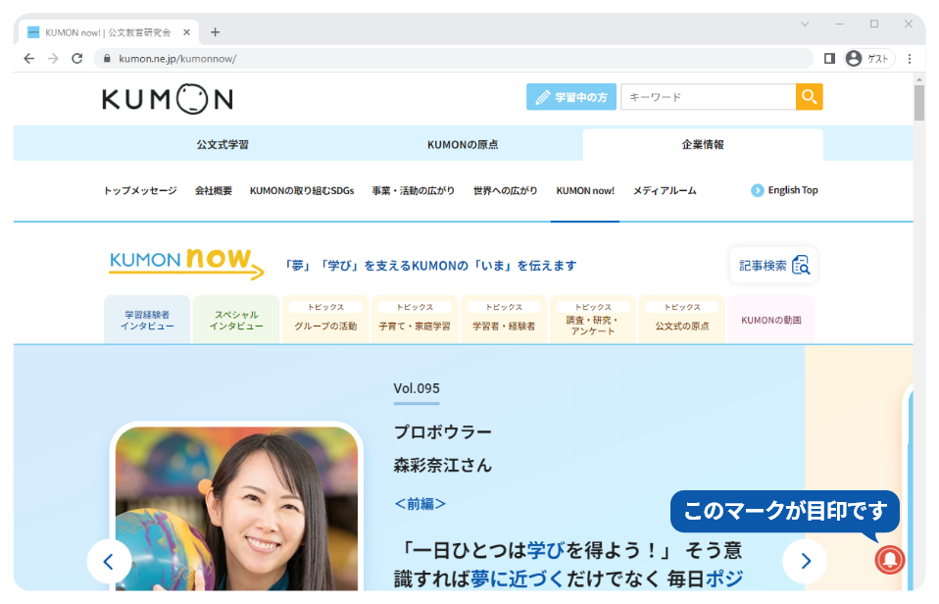This screenshot has width=939, height=604.
Task: Click 学習中の方 button
Action: [571, 96]
